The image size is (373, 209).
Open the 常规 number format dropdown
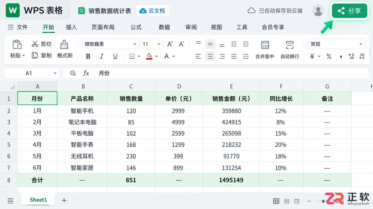pyautogui.click(x=336, y=44)
